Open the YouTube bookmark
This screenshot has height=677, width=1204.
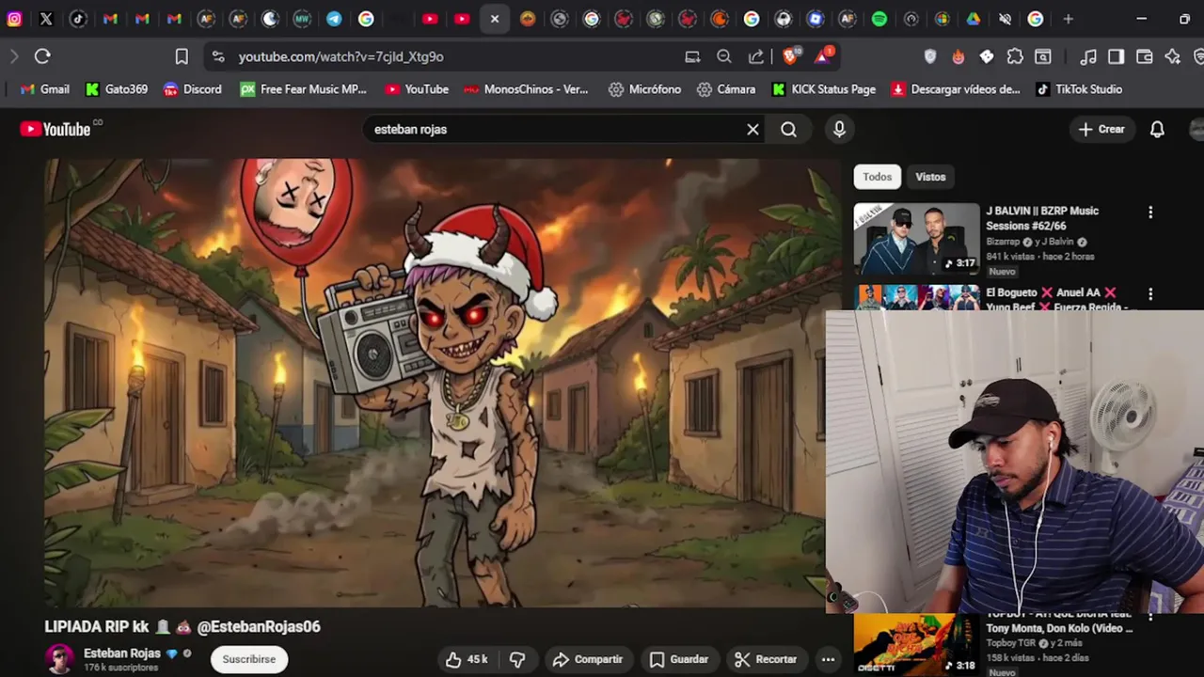(x=417, y=89)
